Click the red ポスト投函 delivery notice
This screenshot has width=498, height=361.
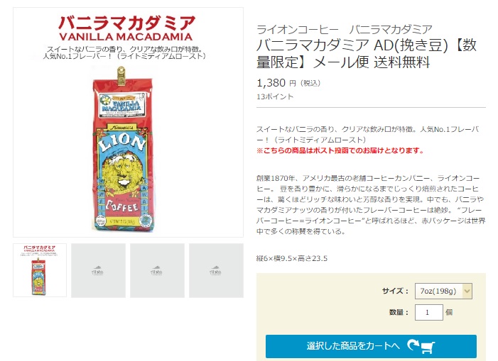pos(340,150)
